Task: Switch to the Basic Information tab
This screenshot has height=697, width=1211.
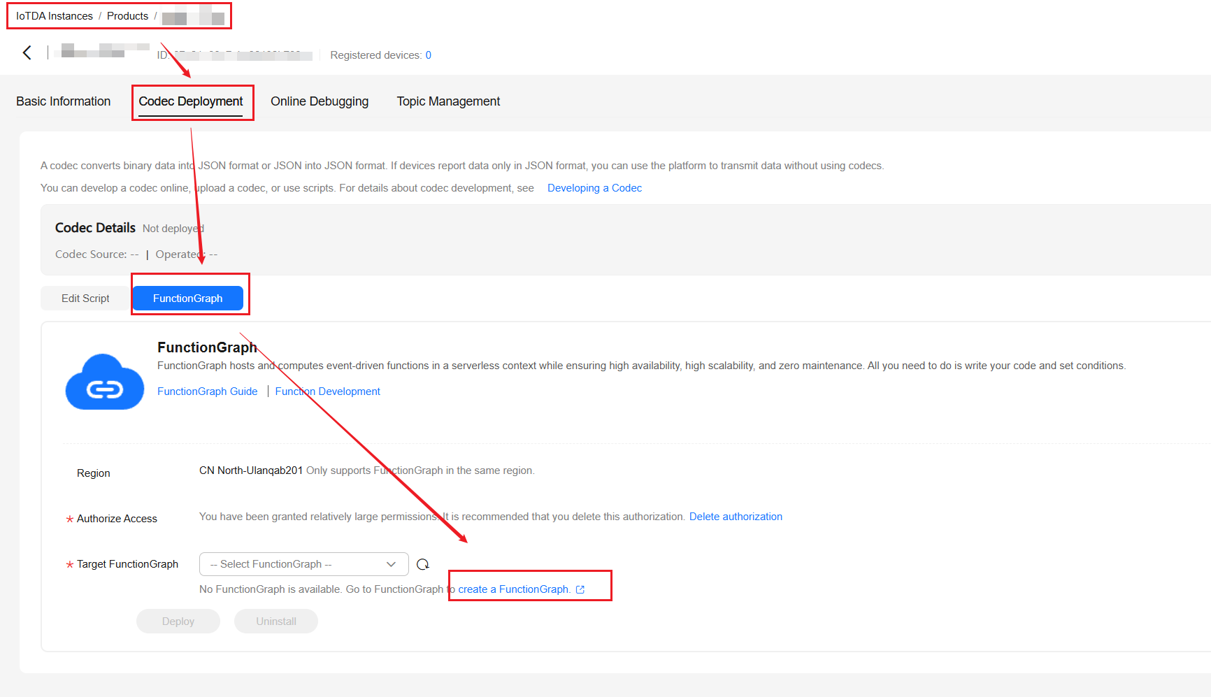Action: point(64,101)
